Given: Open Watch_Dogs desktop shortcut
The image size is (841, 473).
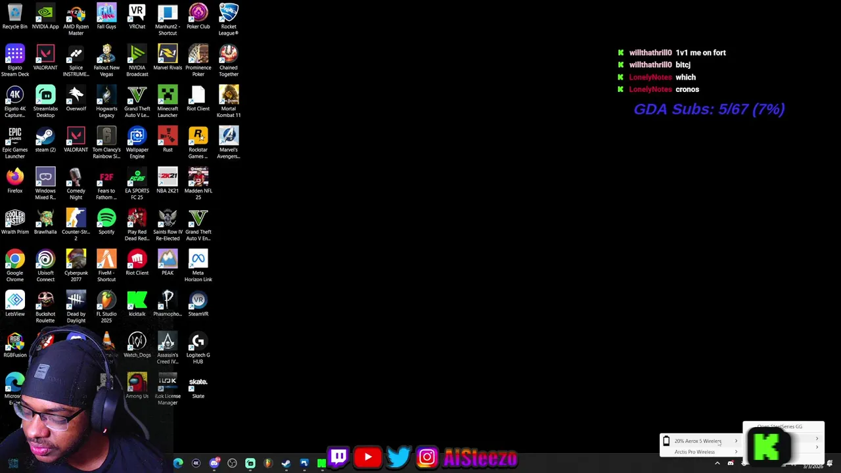Looking at the screenshot, I should (x=137, y=345).
